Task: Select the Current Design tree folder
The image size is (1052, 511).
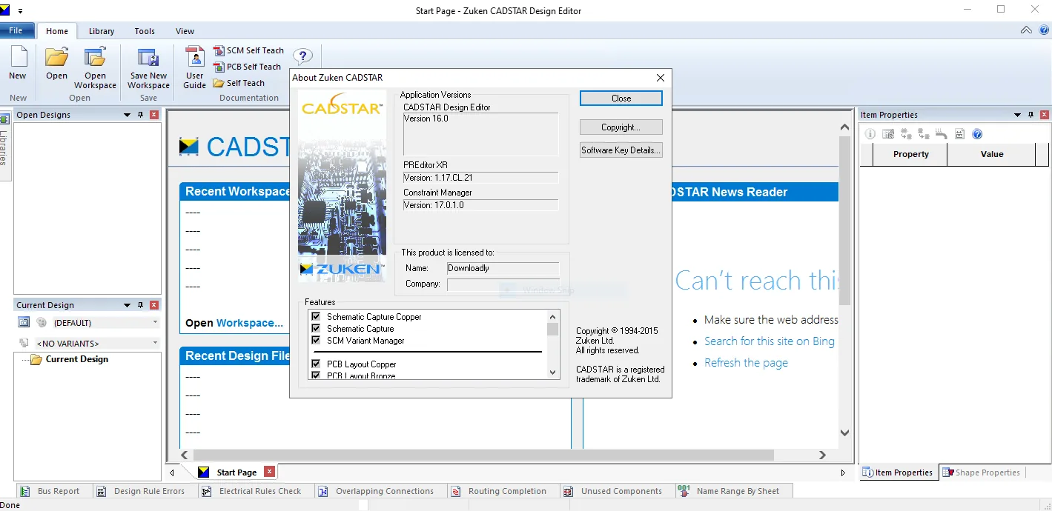Action: [69, 359]
